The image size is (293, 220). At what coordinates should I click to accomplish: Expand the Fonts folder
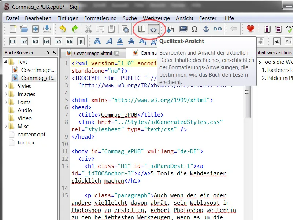(x=6, y=102)
